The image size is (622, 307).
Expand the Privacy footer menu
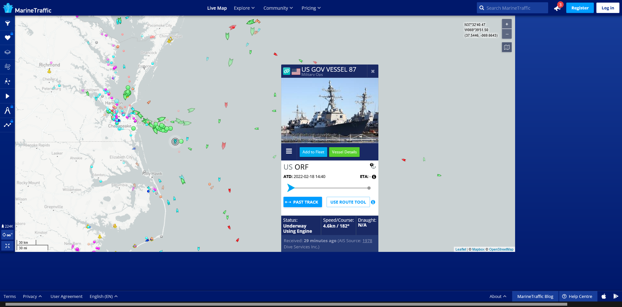click(32, 296)
